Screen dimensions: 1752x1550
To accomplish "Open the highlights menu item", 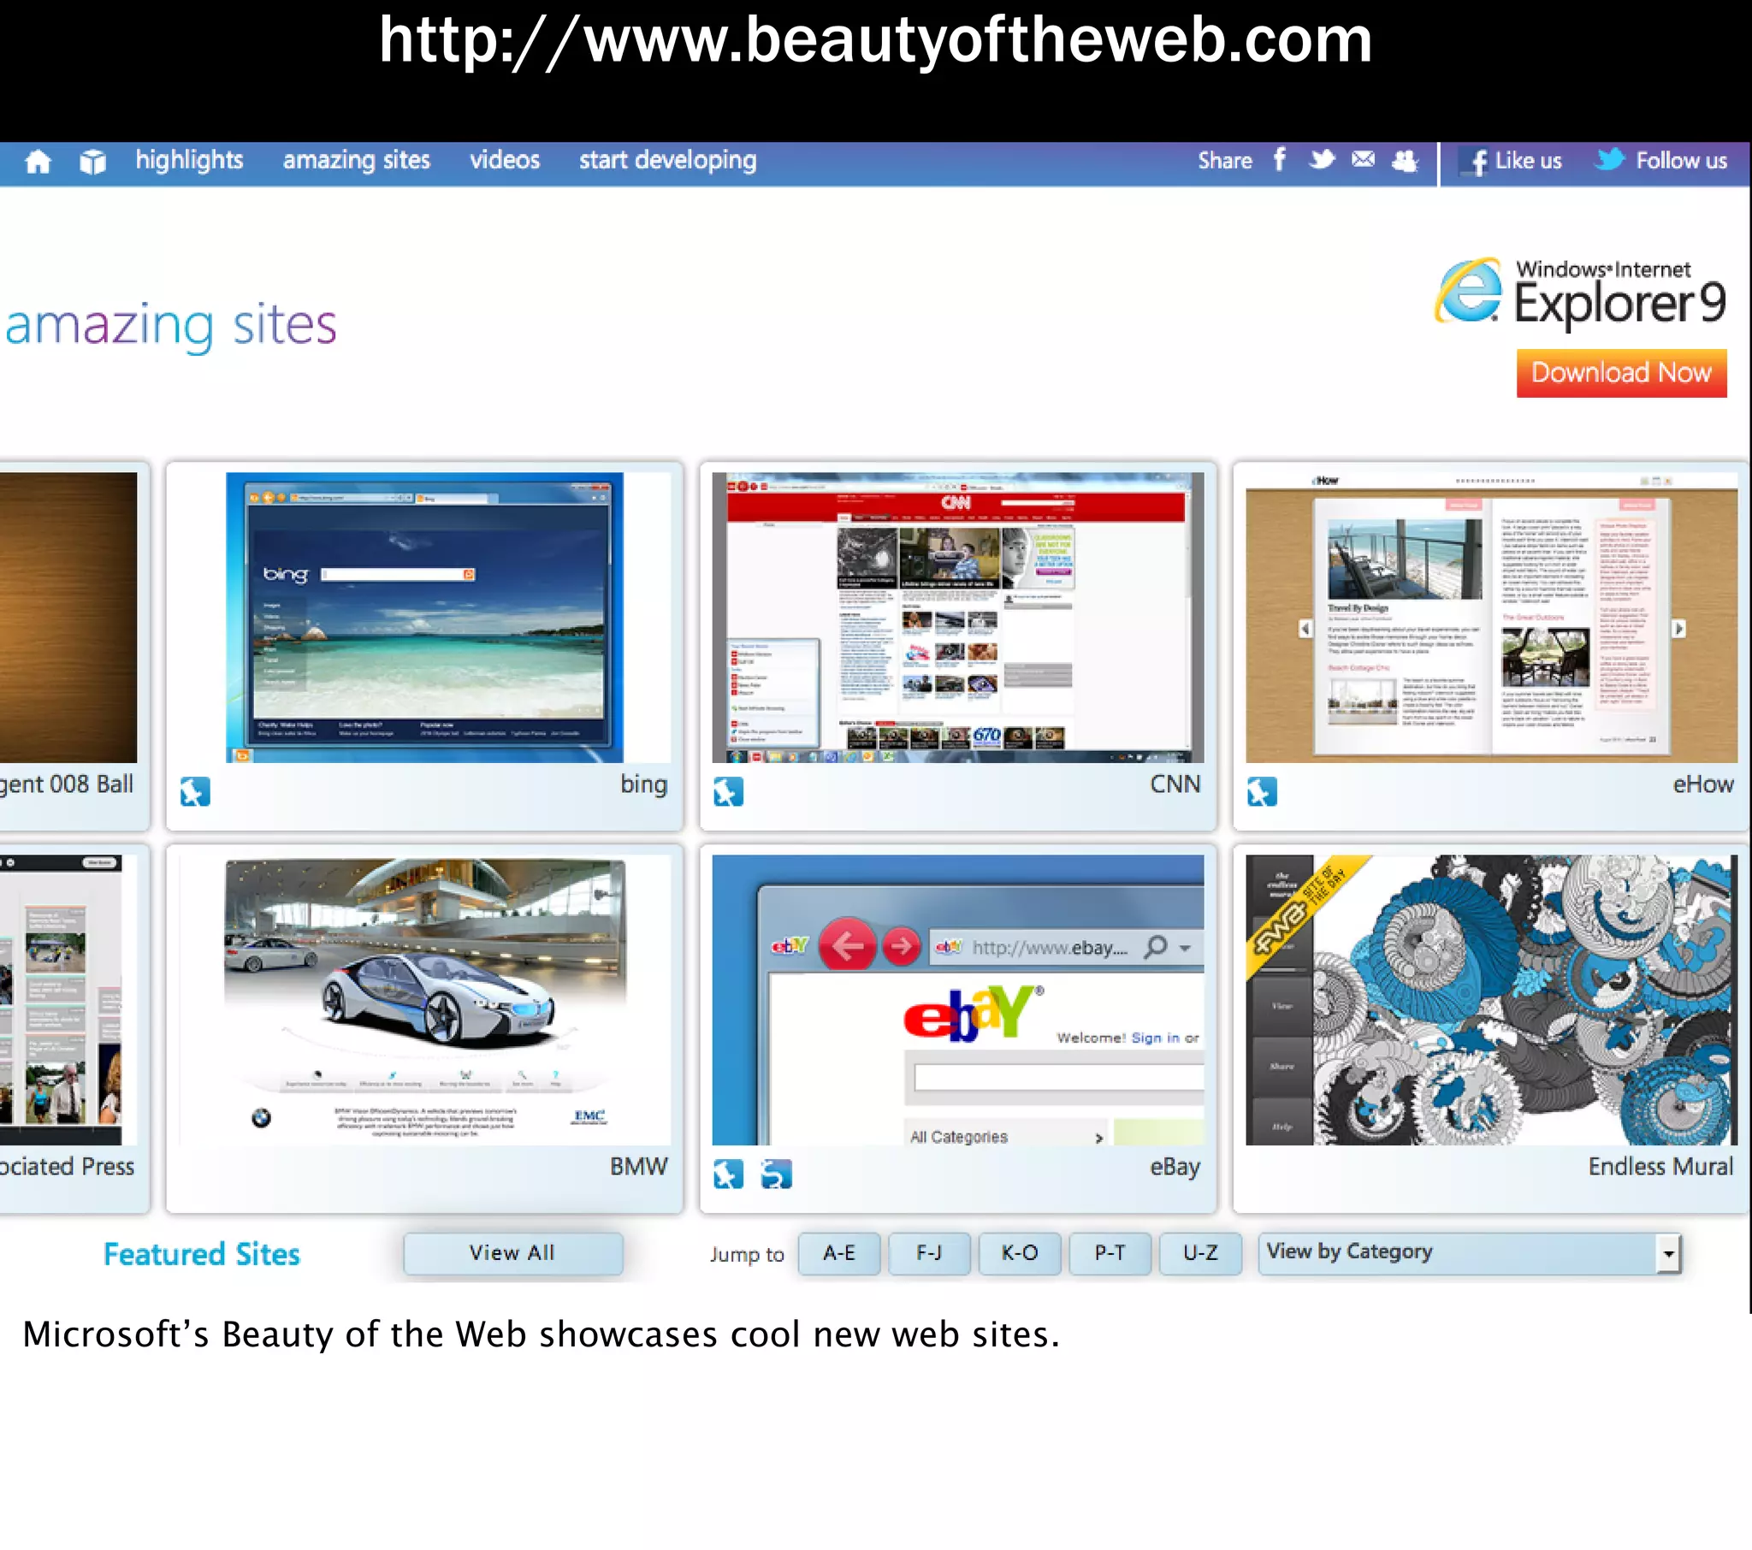I will point(189,160).
